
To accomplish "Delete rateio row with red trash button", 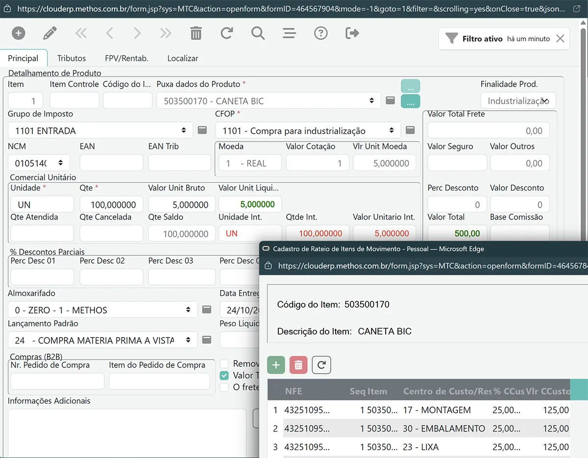I will [x=298, y=365].
